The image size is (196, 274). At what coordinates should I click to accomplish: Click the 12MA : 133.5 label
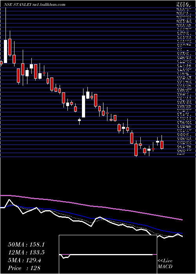[26, 252]
